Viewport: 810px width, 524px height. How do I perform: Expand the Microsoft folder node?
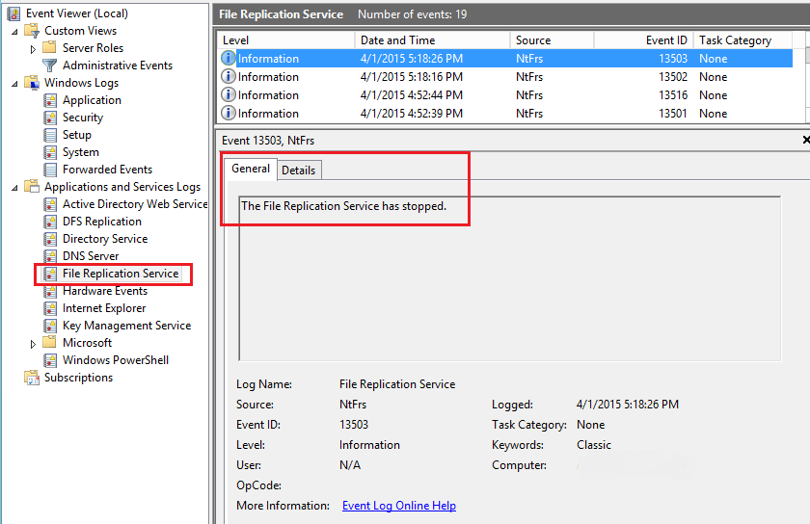33,344
